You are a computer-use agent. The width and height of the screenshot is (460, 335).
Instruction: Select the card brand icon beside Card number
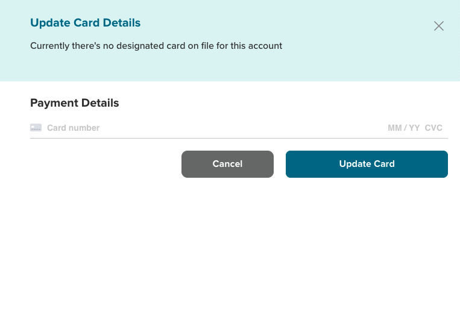coord(36,128)
